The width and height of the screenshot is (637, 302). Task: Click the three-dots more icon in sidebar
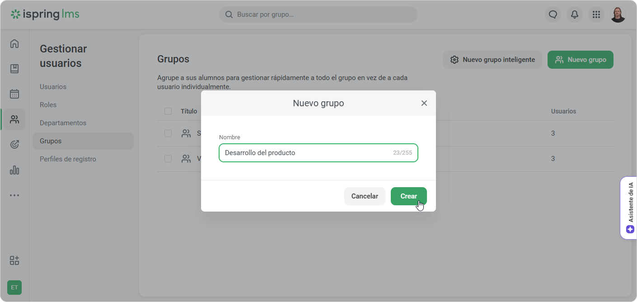[14, 195]
